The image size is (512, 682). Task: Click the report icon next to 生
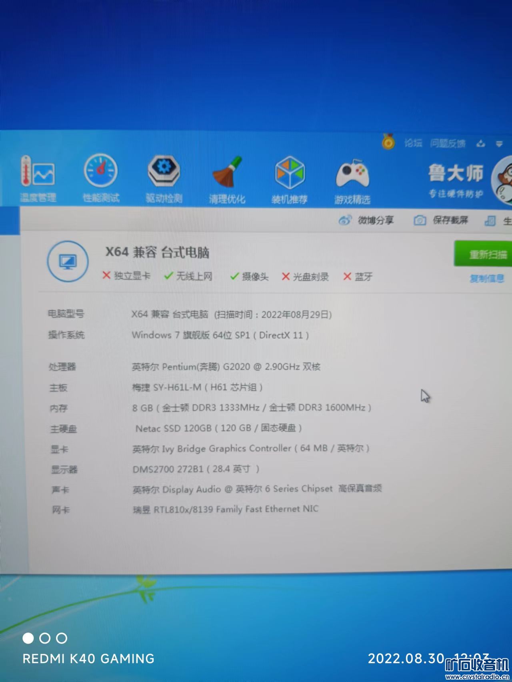(x=490, y=221)
